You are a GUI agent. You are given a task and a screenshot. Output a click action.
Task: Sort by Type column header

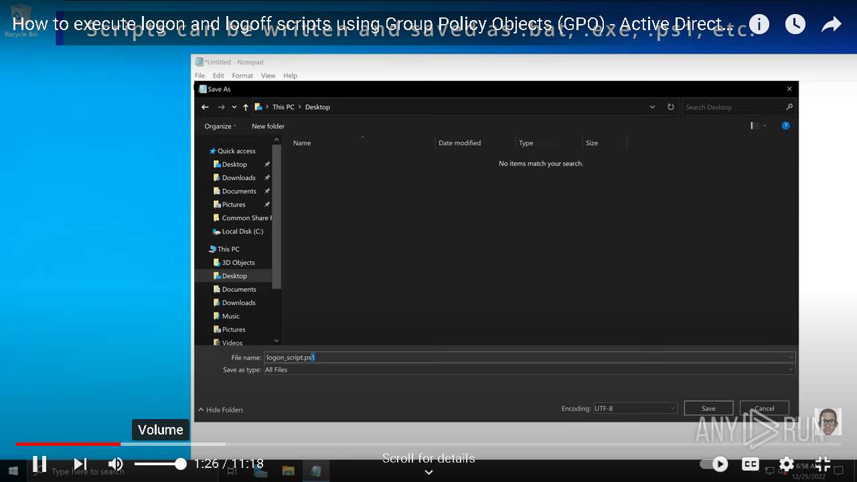tap(526, 143)
